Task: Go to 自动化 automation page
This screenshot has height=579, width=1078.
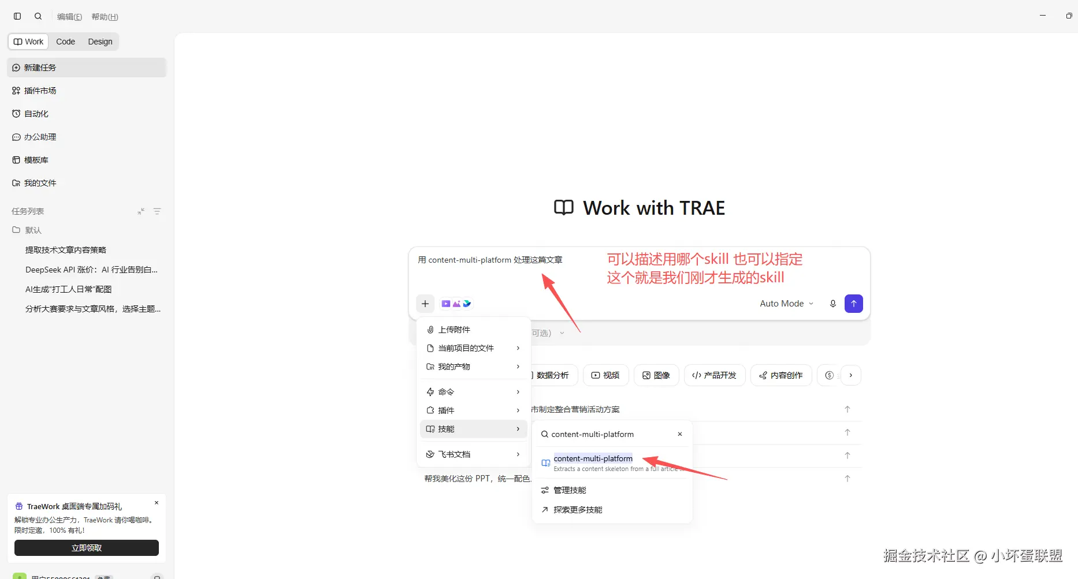Action: 87,114
